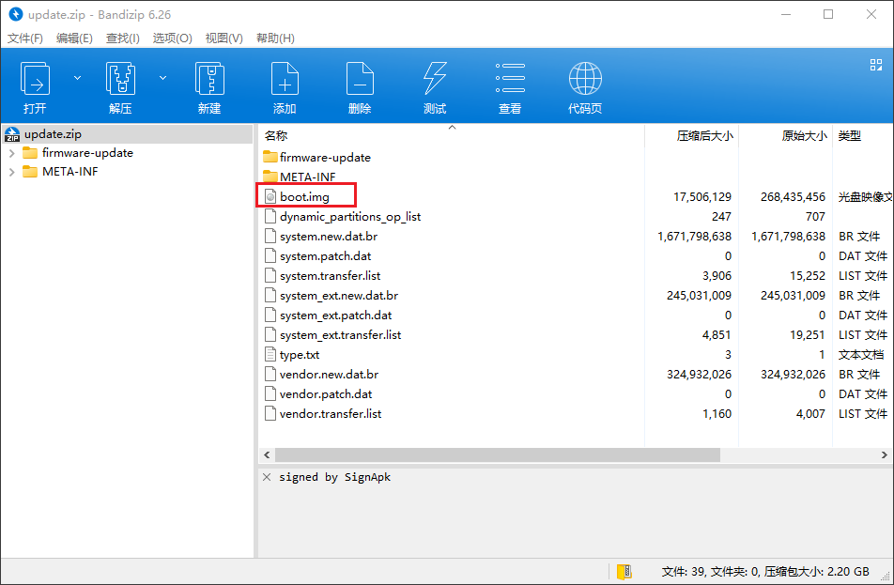
Task: Click the Bandizip title bar logo
Action: coord(16,14)
